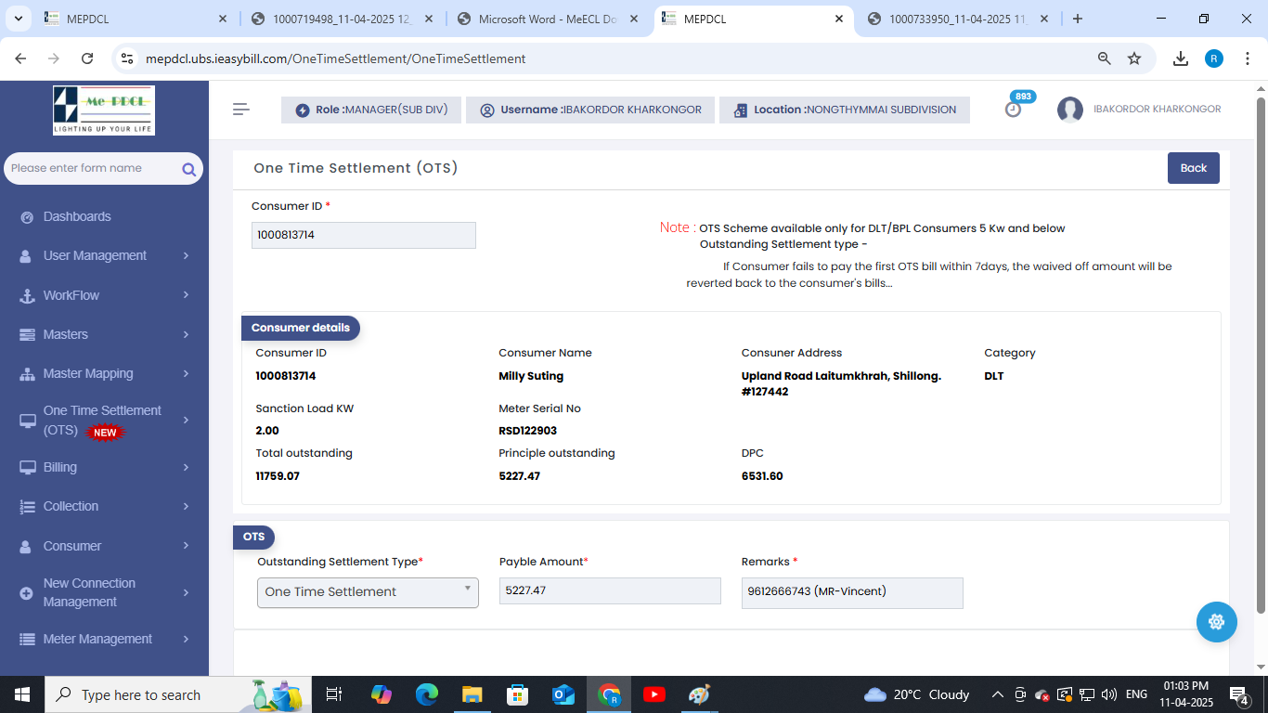This screenshot has width=1268, height=713.
Task: Click the WorkFlow anchor icon
Action: (x=26, y=295)
